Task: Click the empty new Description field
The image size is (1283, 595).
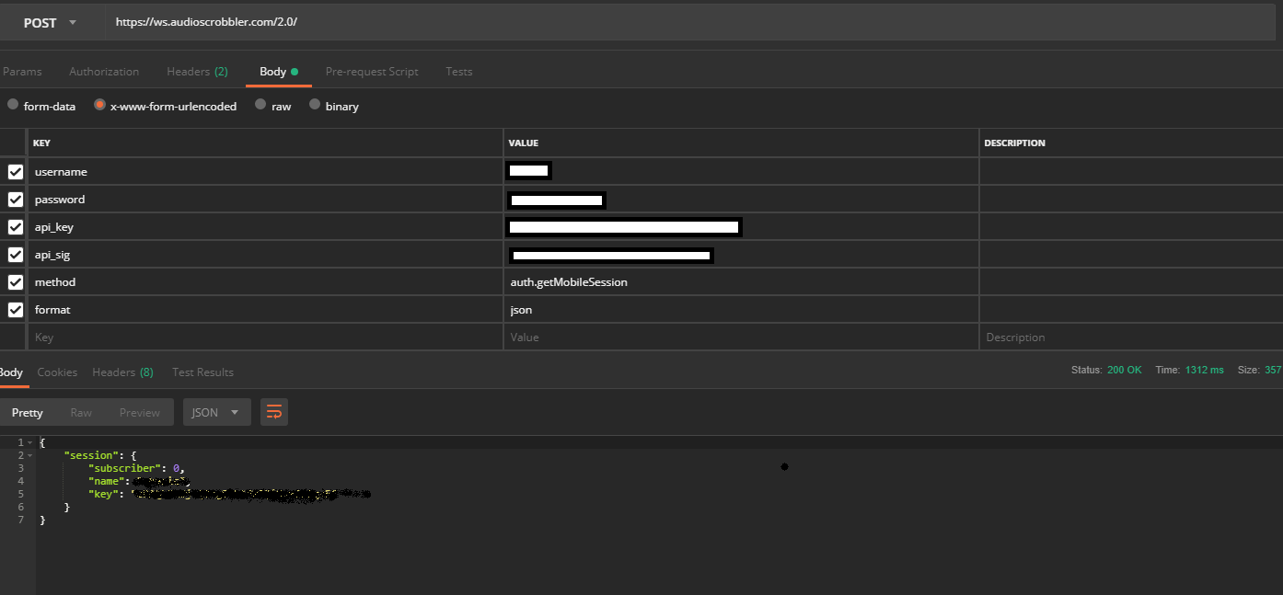Action: click(x=1131, y=338)
